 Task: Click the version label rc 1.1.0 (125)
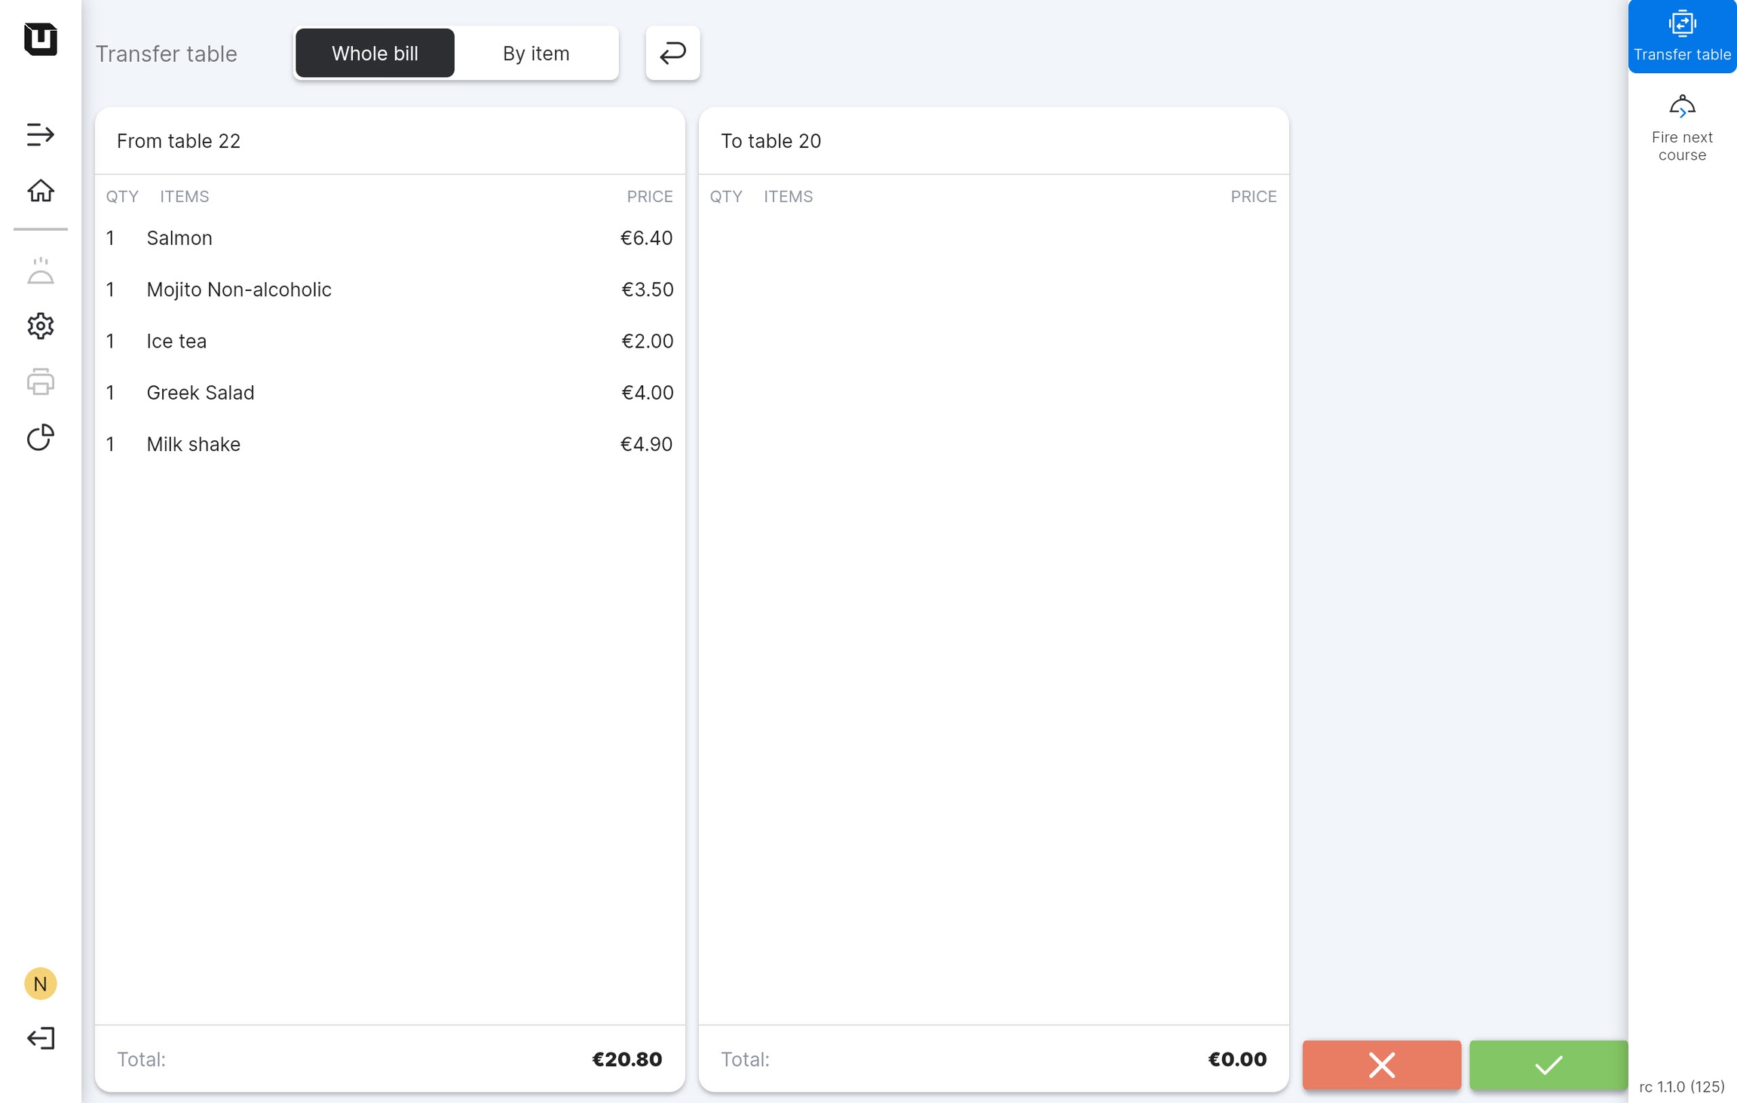tap(1681, 1086)
